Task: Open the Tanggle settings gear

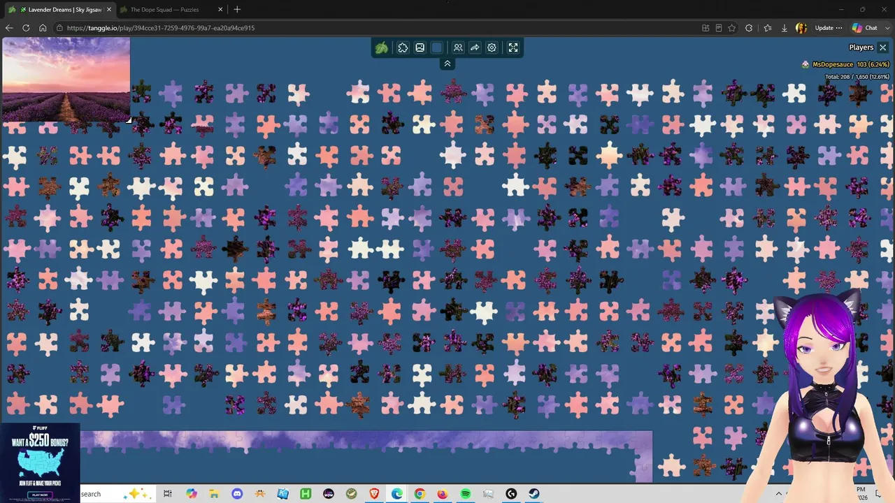Action: (x=492, y=48)
